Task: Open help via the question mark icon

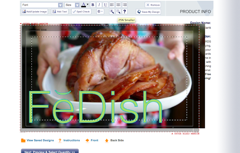Action: click(124, 12)
